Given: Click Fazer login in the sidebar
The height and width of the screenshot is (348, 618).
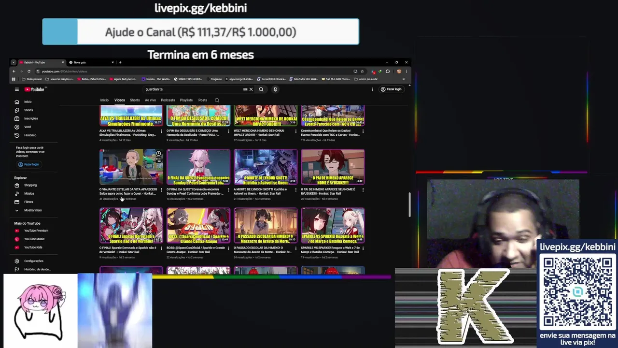Looking at the screenshot, I should click(x=28, y=164).
